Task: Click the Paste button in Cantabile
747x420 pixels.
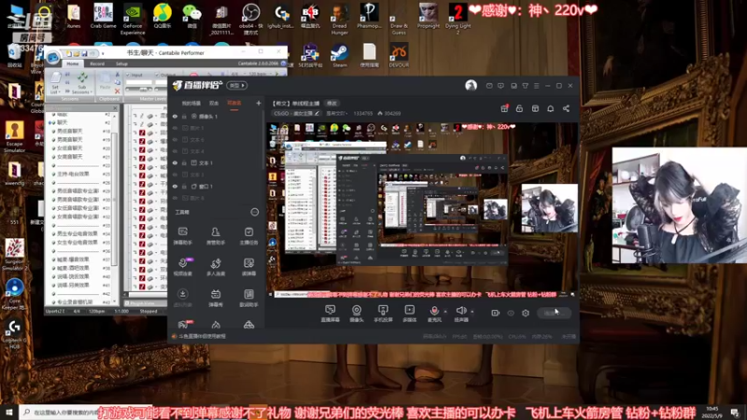Action: 105,82
